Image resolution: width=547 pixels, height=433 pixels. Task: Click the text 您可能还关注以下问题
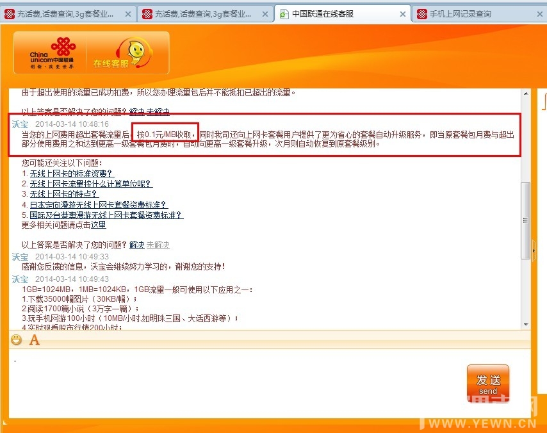(61, 163)
